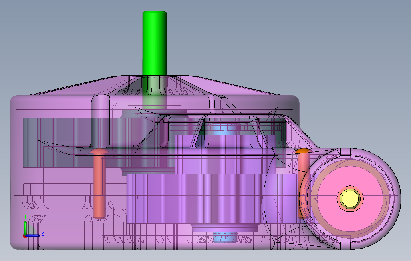Select the vertical rounded post above left screw
Screen dimensions: 411x261
tap(101, 121)
